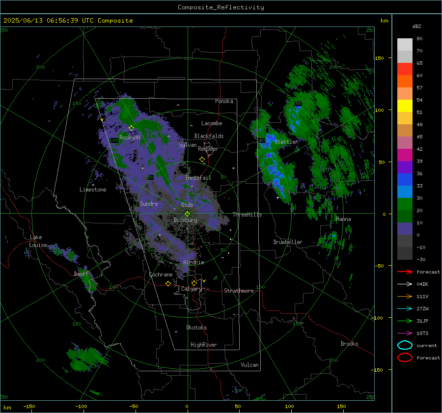Click the yellow diamond marker below RedDeer
This screenshot has width=442, height=413.
pyautogui.click(x=202, y=160)
